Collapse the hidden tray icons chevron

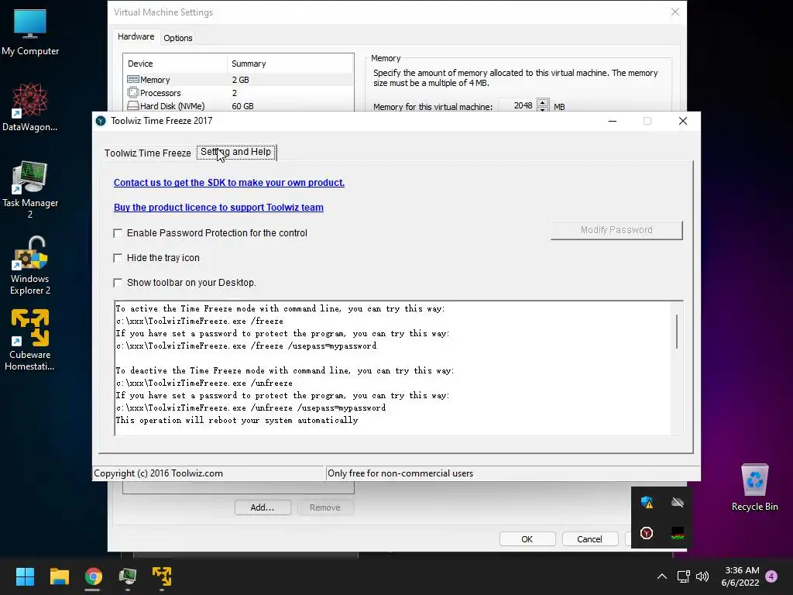pyautogui.click(x=662, y=576)
